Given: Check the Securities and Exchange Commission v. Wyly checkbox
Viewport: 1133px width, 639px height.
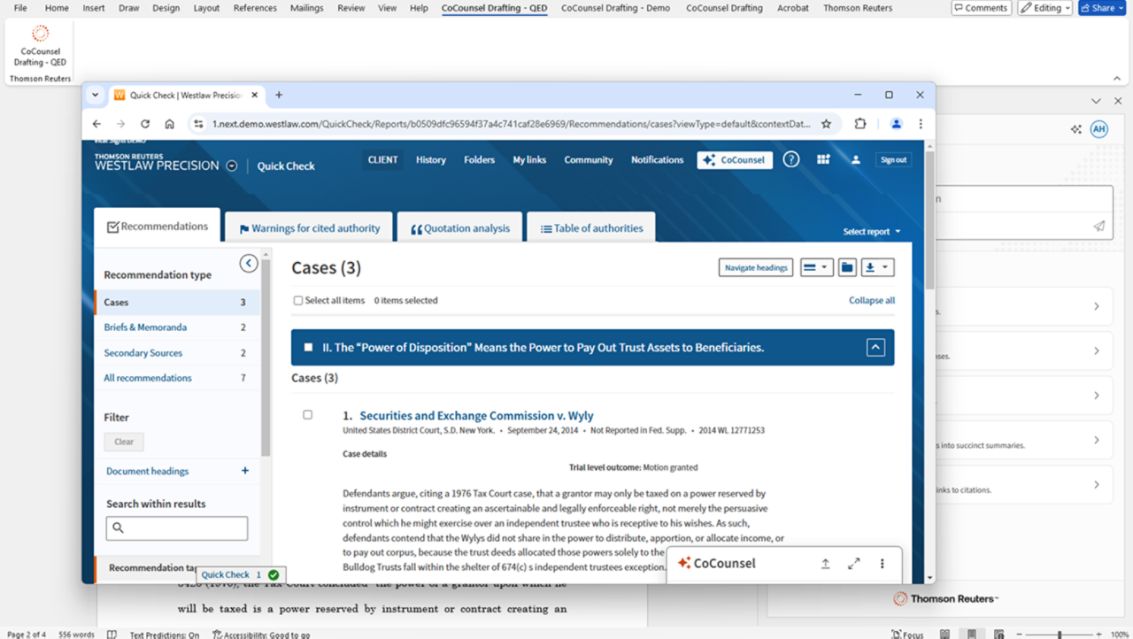Looking at the screenshot, I should point(308,414).
